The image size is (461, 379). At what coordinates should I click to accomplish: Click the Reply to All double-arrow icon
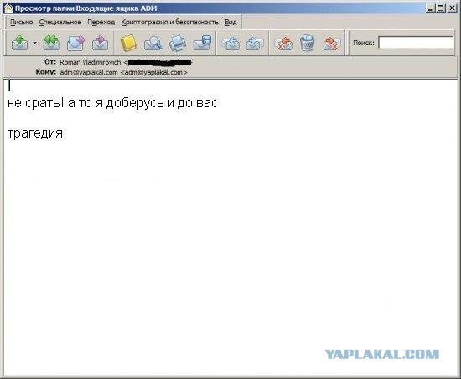51,43
